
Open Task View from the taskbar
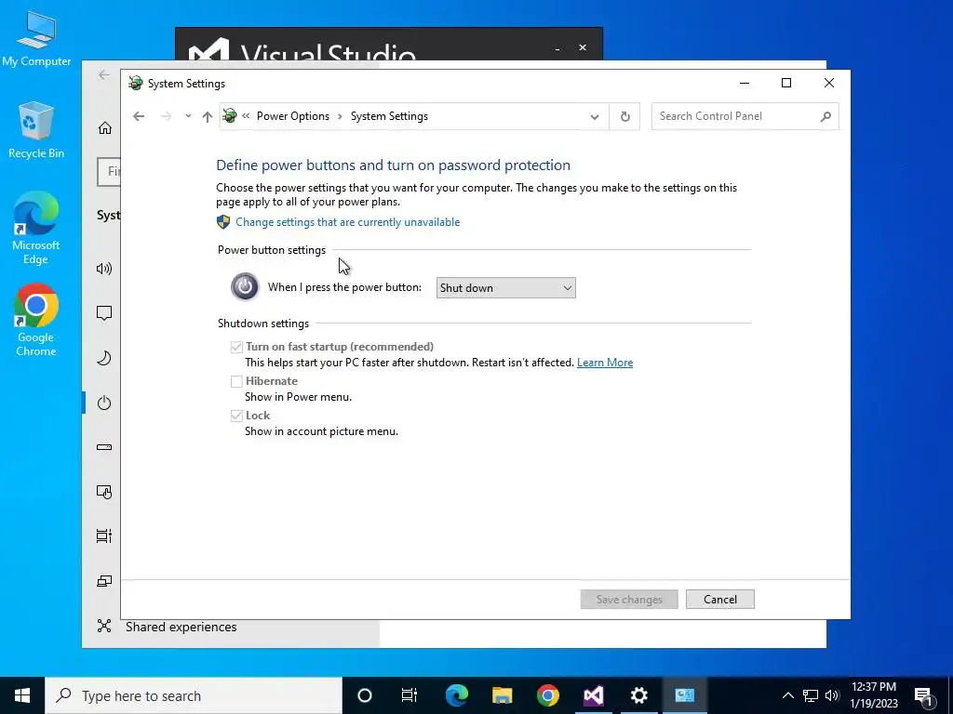tap(409, 695)
